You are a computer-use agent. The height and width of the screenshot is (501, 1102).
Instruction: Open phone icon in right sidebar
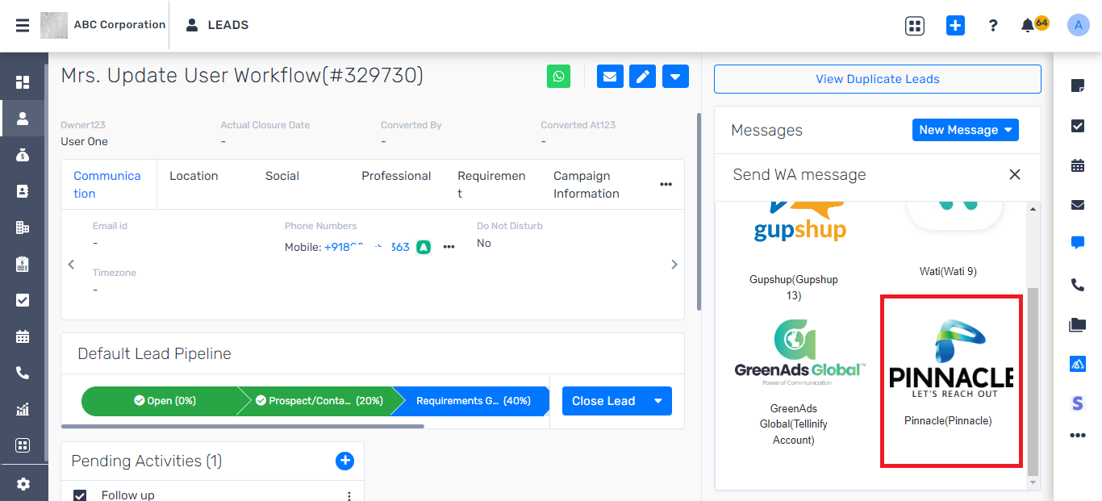point(1078,285)
